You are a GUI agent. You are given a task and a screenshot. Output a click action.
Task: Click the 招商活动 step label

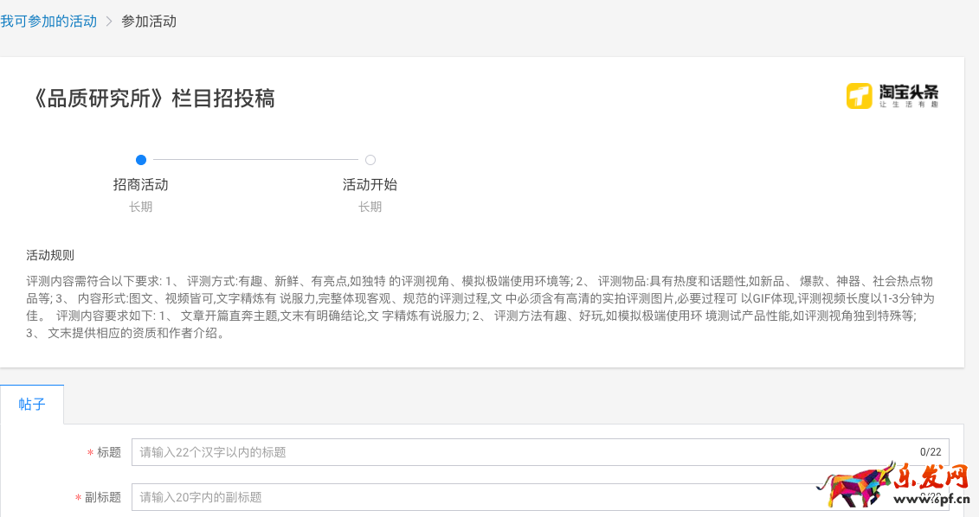click(x=140, y=184)
